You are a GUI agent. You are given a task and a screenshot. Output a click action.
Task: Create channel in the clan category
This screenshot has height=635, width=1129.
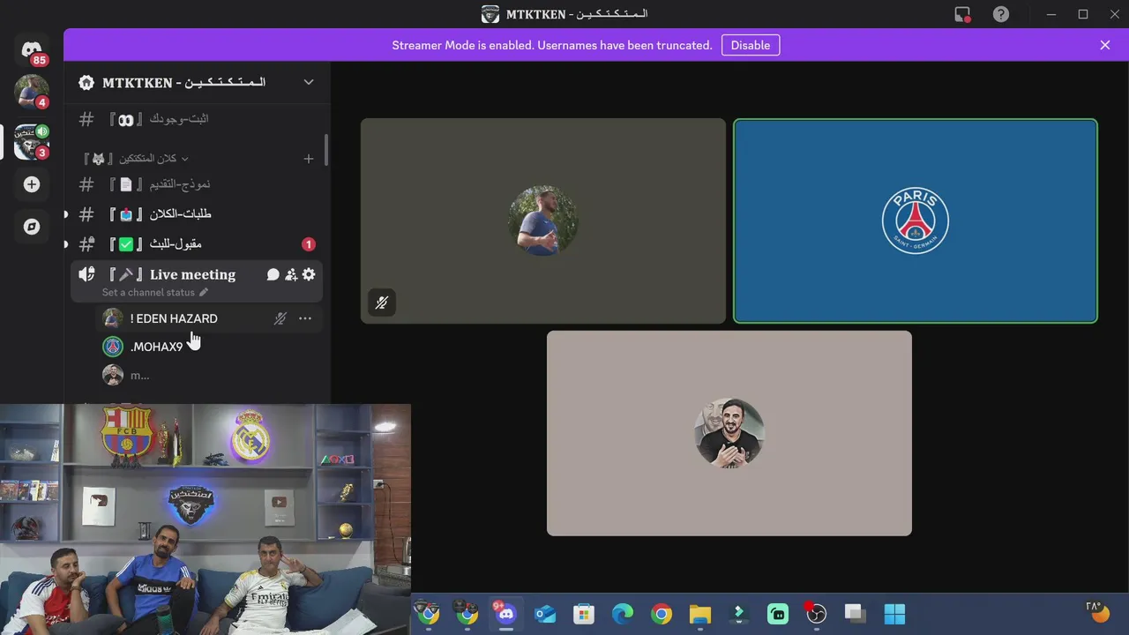pyautogui.click(x=309, y=159)
